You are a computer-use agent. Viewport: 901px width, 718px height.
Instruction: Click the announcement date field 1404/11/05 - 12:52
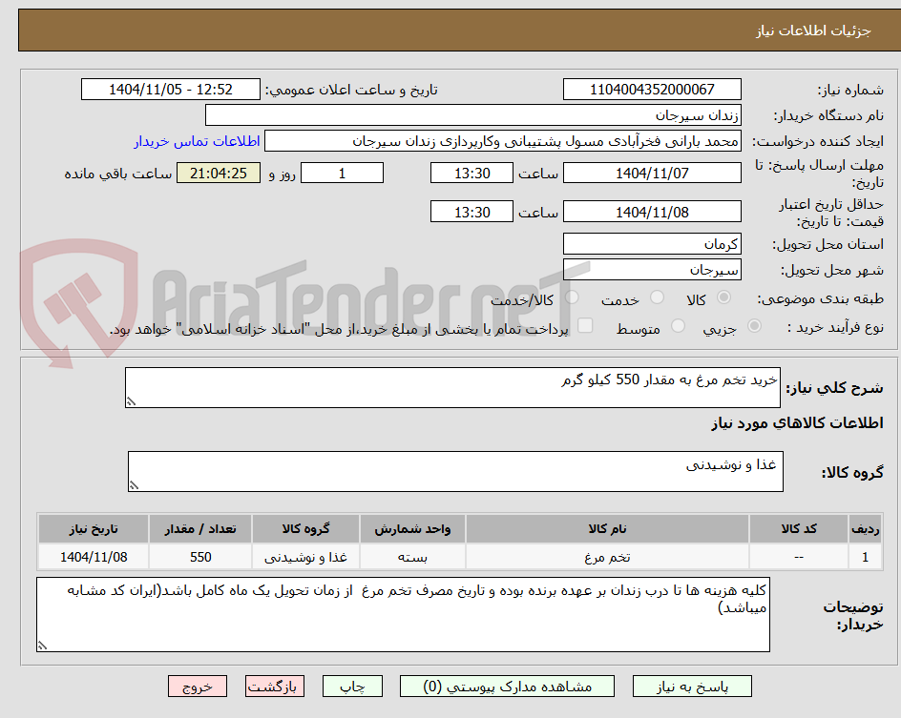point(171,90)
